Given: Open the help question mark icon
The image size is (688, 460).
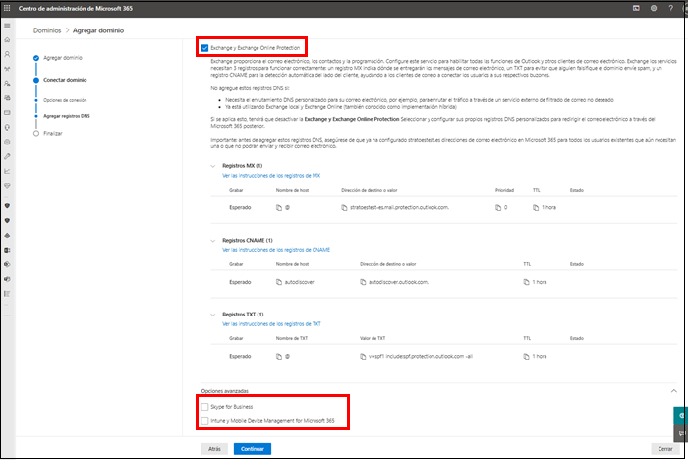Looking at the screenshot, I should 670,8.
